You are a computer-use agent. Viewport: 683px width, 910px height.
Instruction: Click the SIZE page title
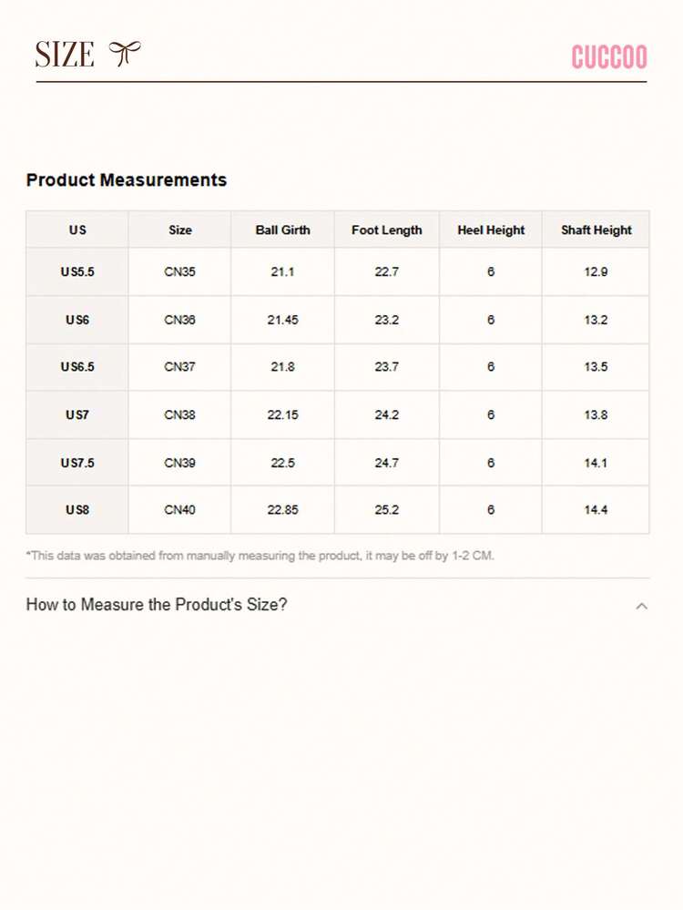tap(64, 53)
